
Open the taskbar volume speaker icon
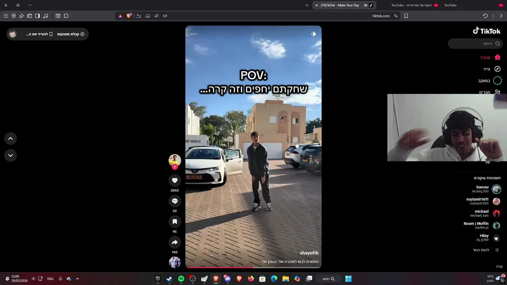[x=33, y=279]
